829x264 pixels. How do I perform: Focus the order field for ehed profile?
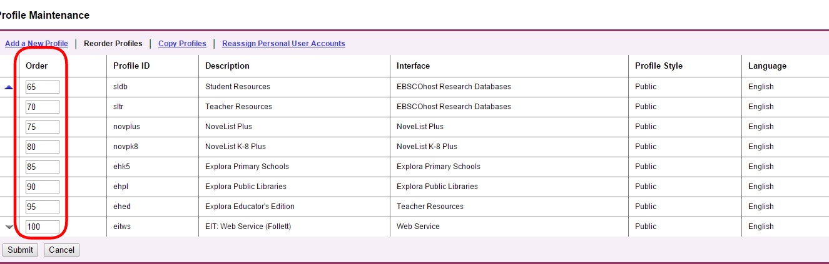point(43,207)
